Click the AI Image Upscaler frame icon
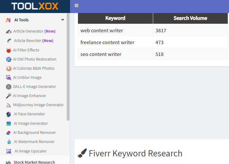This screenshot has width=229, height=164. [x=9, y=151]
